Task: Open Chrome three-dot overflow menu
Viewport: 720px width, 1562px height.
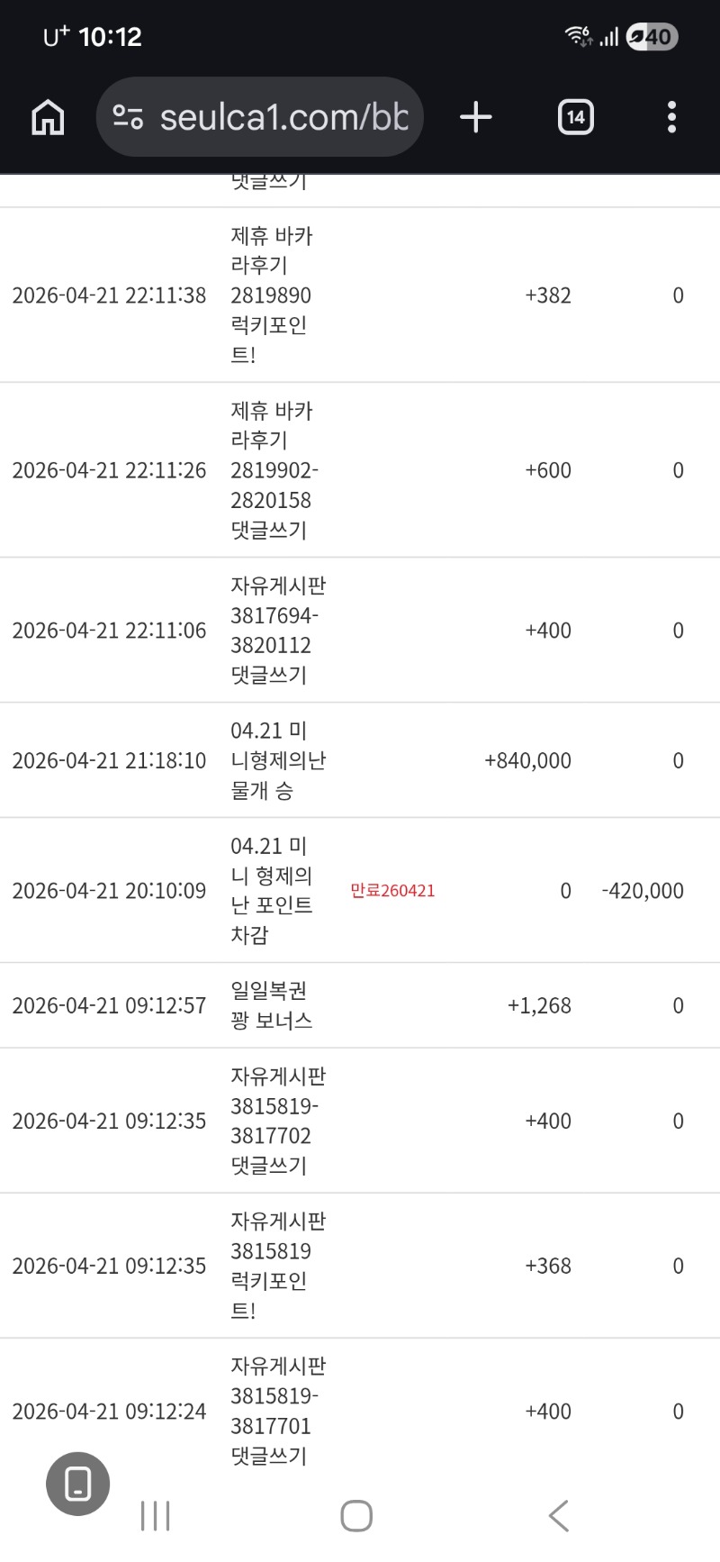Action: click(x=671, y=117)
